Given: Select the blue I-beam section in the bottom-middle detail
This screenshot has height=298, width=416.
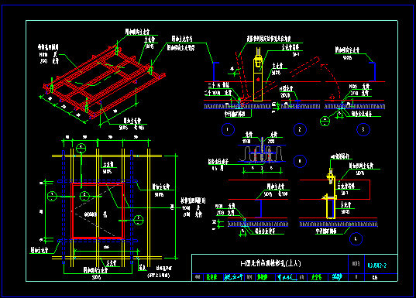Looking at the screenshot, I should point(261,209).
